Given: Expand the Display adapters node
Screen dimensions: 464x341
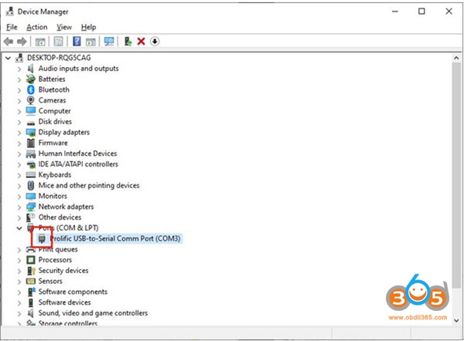Looking at the screenshot, I should point(20,132).
